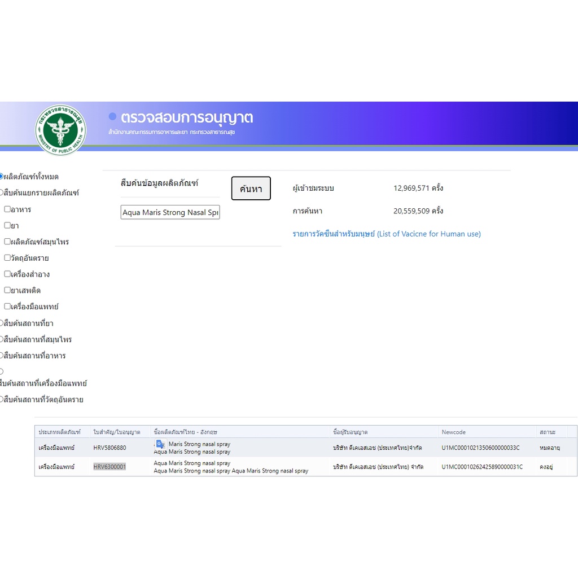Click the Ministry of Public Health logo
Image resolution: width=578 pixels, height=578 pixels.
pyautogui.click(x=61, y=130)
